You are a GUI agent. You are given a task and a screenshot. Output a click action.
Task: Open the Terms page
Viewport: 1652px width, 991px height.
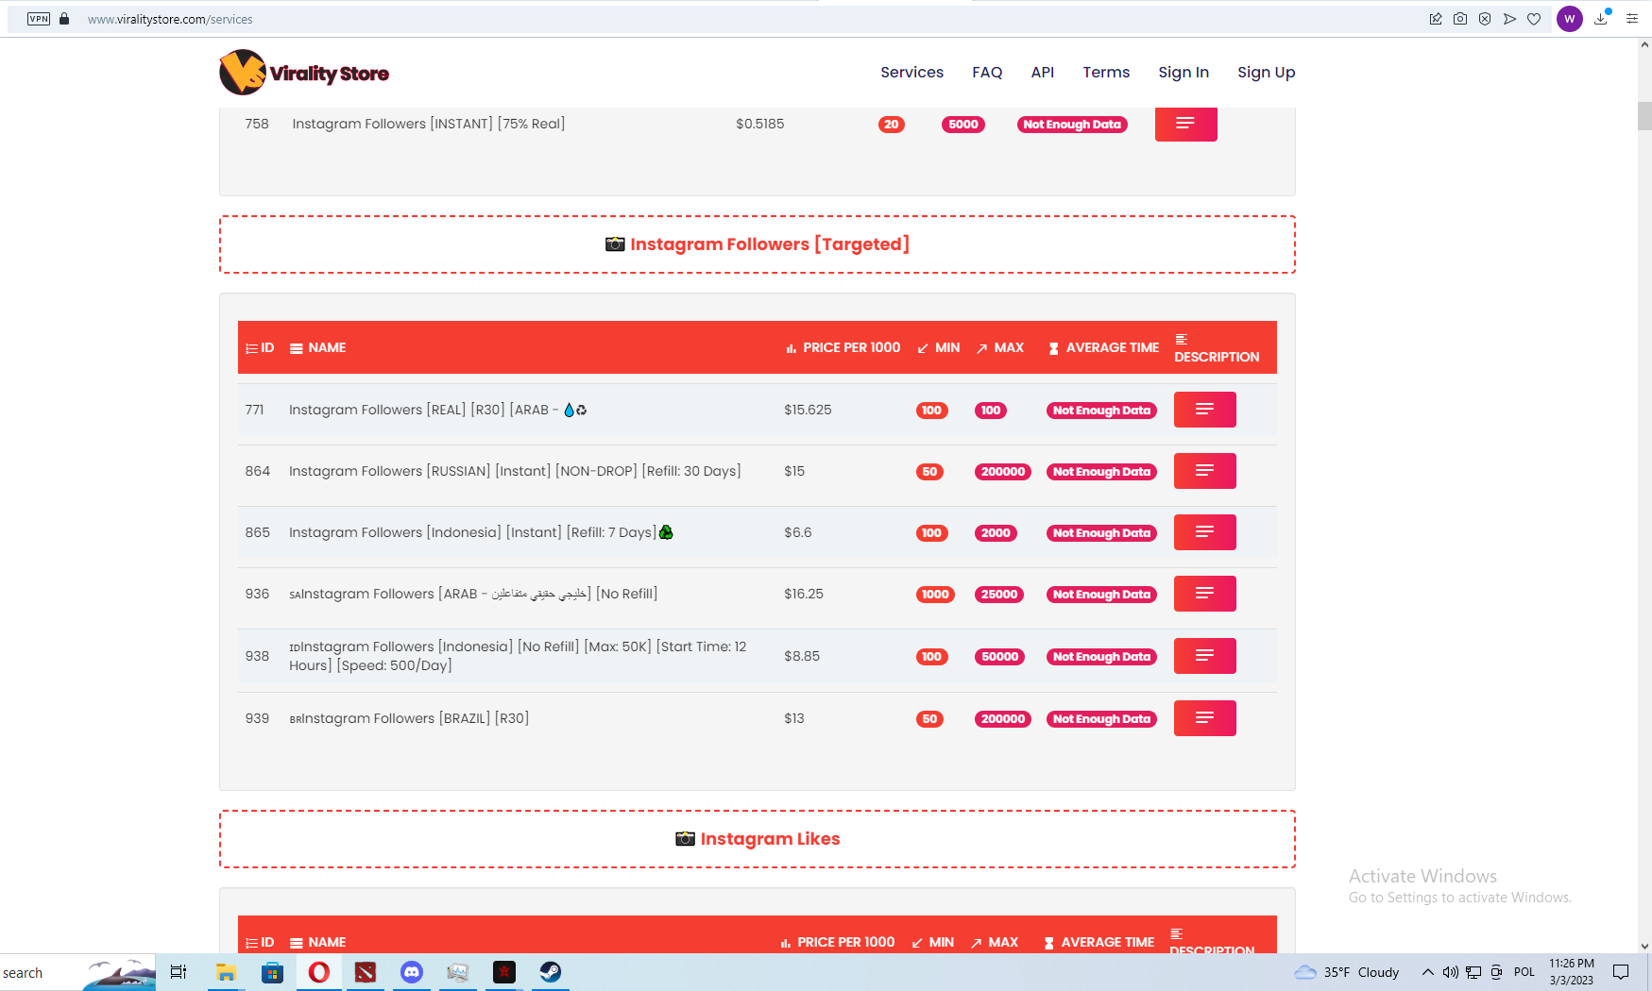(x=1106, y=73)
